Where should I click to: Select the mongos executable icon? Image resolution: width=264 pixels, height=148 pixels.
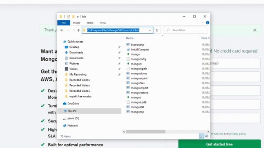pos(128,97)
